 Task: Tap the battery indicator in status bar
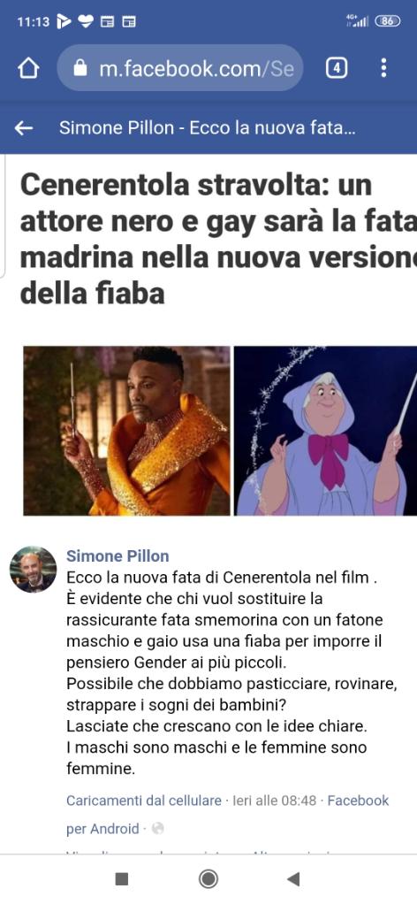coord(388,21)
